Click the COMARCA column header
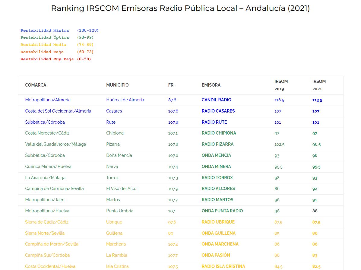The height and width of the screenshot is (270, 361). pos(36,85)
